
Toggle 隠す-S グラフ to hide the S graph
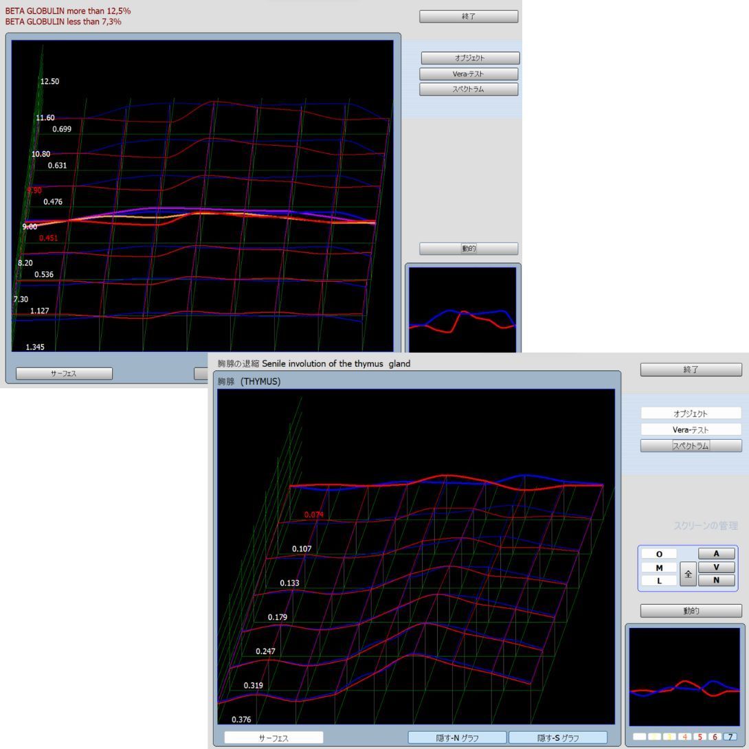[557, 737]
